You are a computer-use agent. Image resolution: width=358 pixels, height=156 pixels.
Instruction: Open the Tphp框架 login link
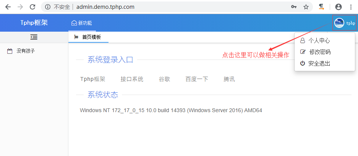click(x=93, y=79)
